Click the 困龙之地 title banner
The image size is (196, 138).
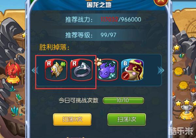point(99,5)
